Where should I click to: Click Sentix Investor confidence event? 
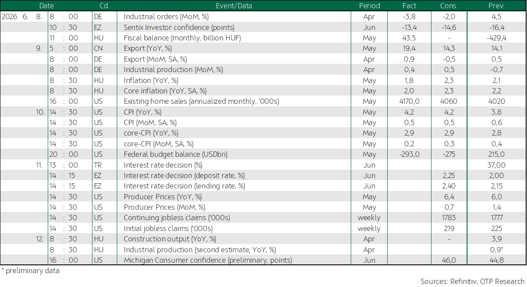pos(179,27)
